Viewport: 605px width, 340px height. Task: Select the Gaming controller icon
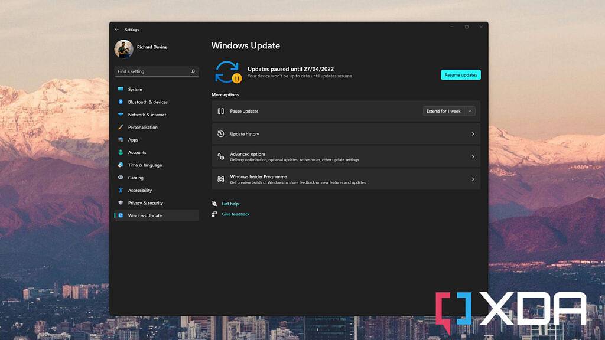click(121, 178)
